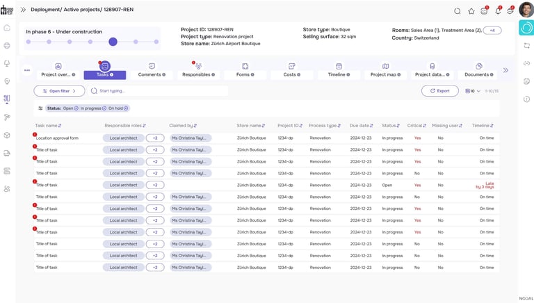
Task: Switch to Costs tab
Action: (x=292, y=70)
